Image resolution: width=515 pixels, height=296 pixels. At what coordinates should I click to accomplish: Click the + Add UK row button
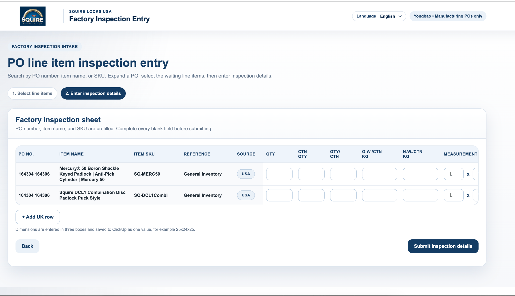[38, 217]
